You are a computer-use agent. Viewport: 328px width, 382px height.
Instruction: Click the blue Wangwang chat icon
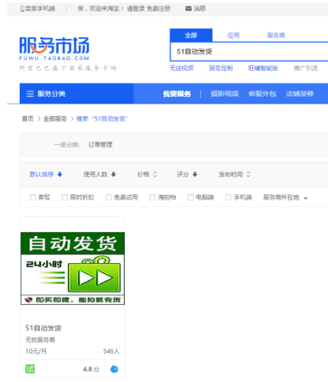coord(114,369)
